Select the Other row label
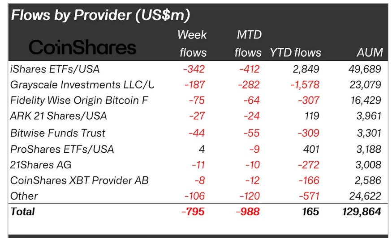 (x=24, y=196)
